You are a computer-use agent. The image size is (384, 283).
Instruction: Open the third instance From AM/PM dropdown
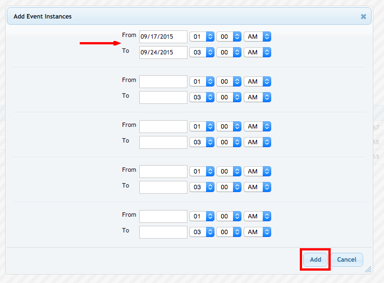pyautogui.click(x=258, y=126)
